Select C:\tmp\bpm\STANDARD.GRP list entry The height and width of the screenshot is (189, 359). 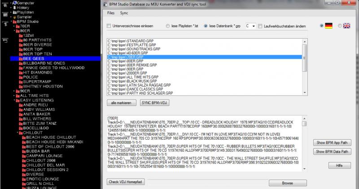(x=205, y=41)
